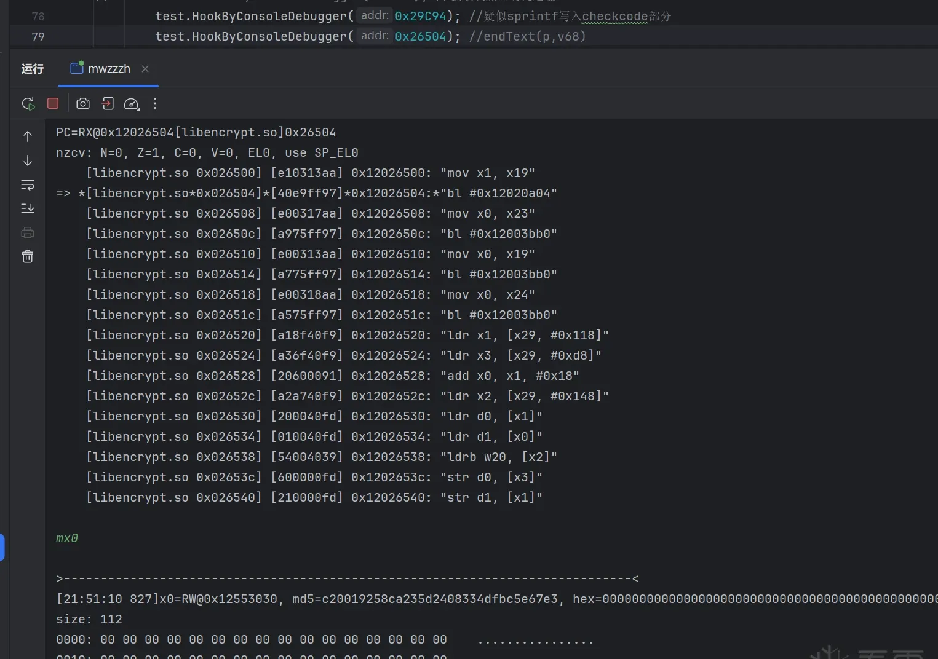Click the mx0 console input text

click(x=67, y=538)
